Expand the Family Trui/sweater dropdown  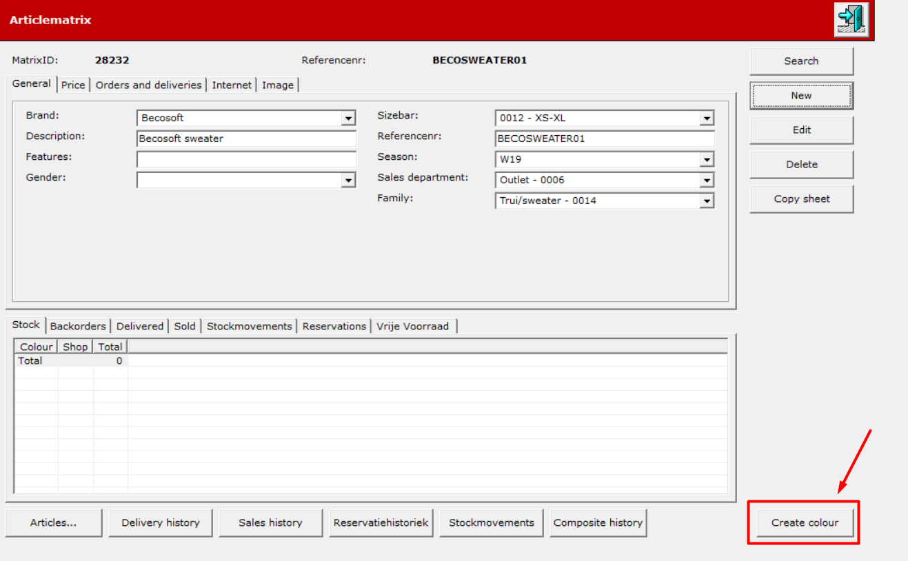click(x=707, y=201)
